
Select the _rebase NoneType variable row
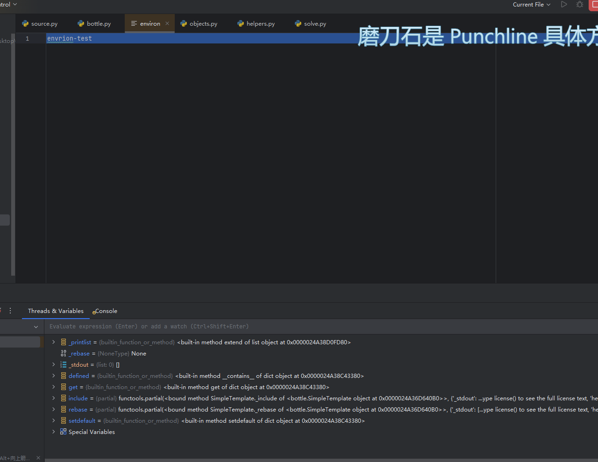click(x=321, y=354)
